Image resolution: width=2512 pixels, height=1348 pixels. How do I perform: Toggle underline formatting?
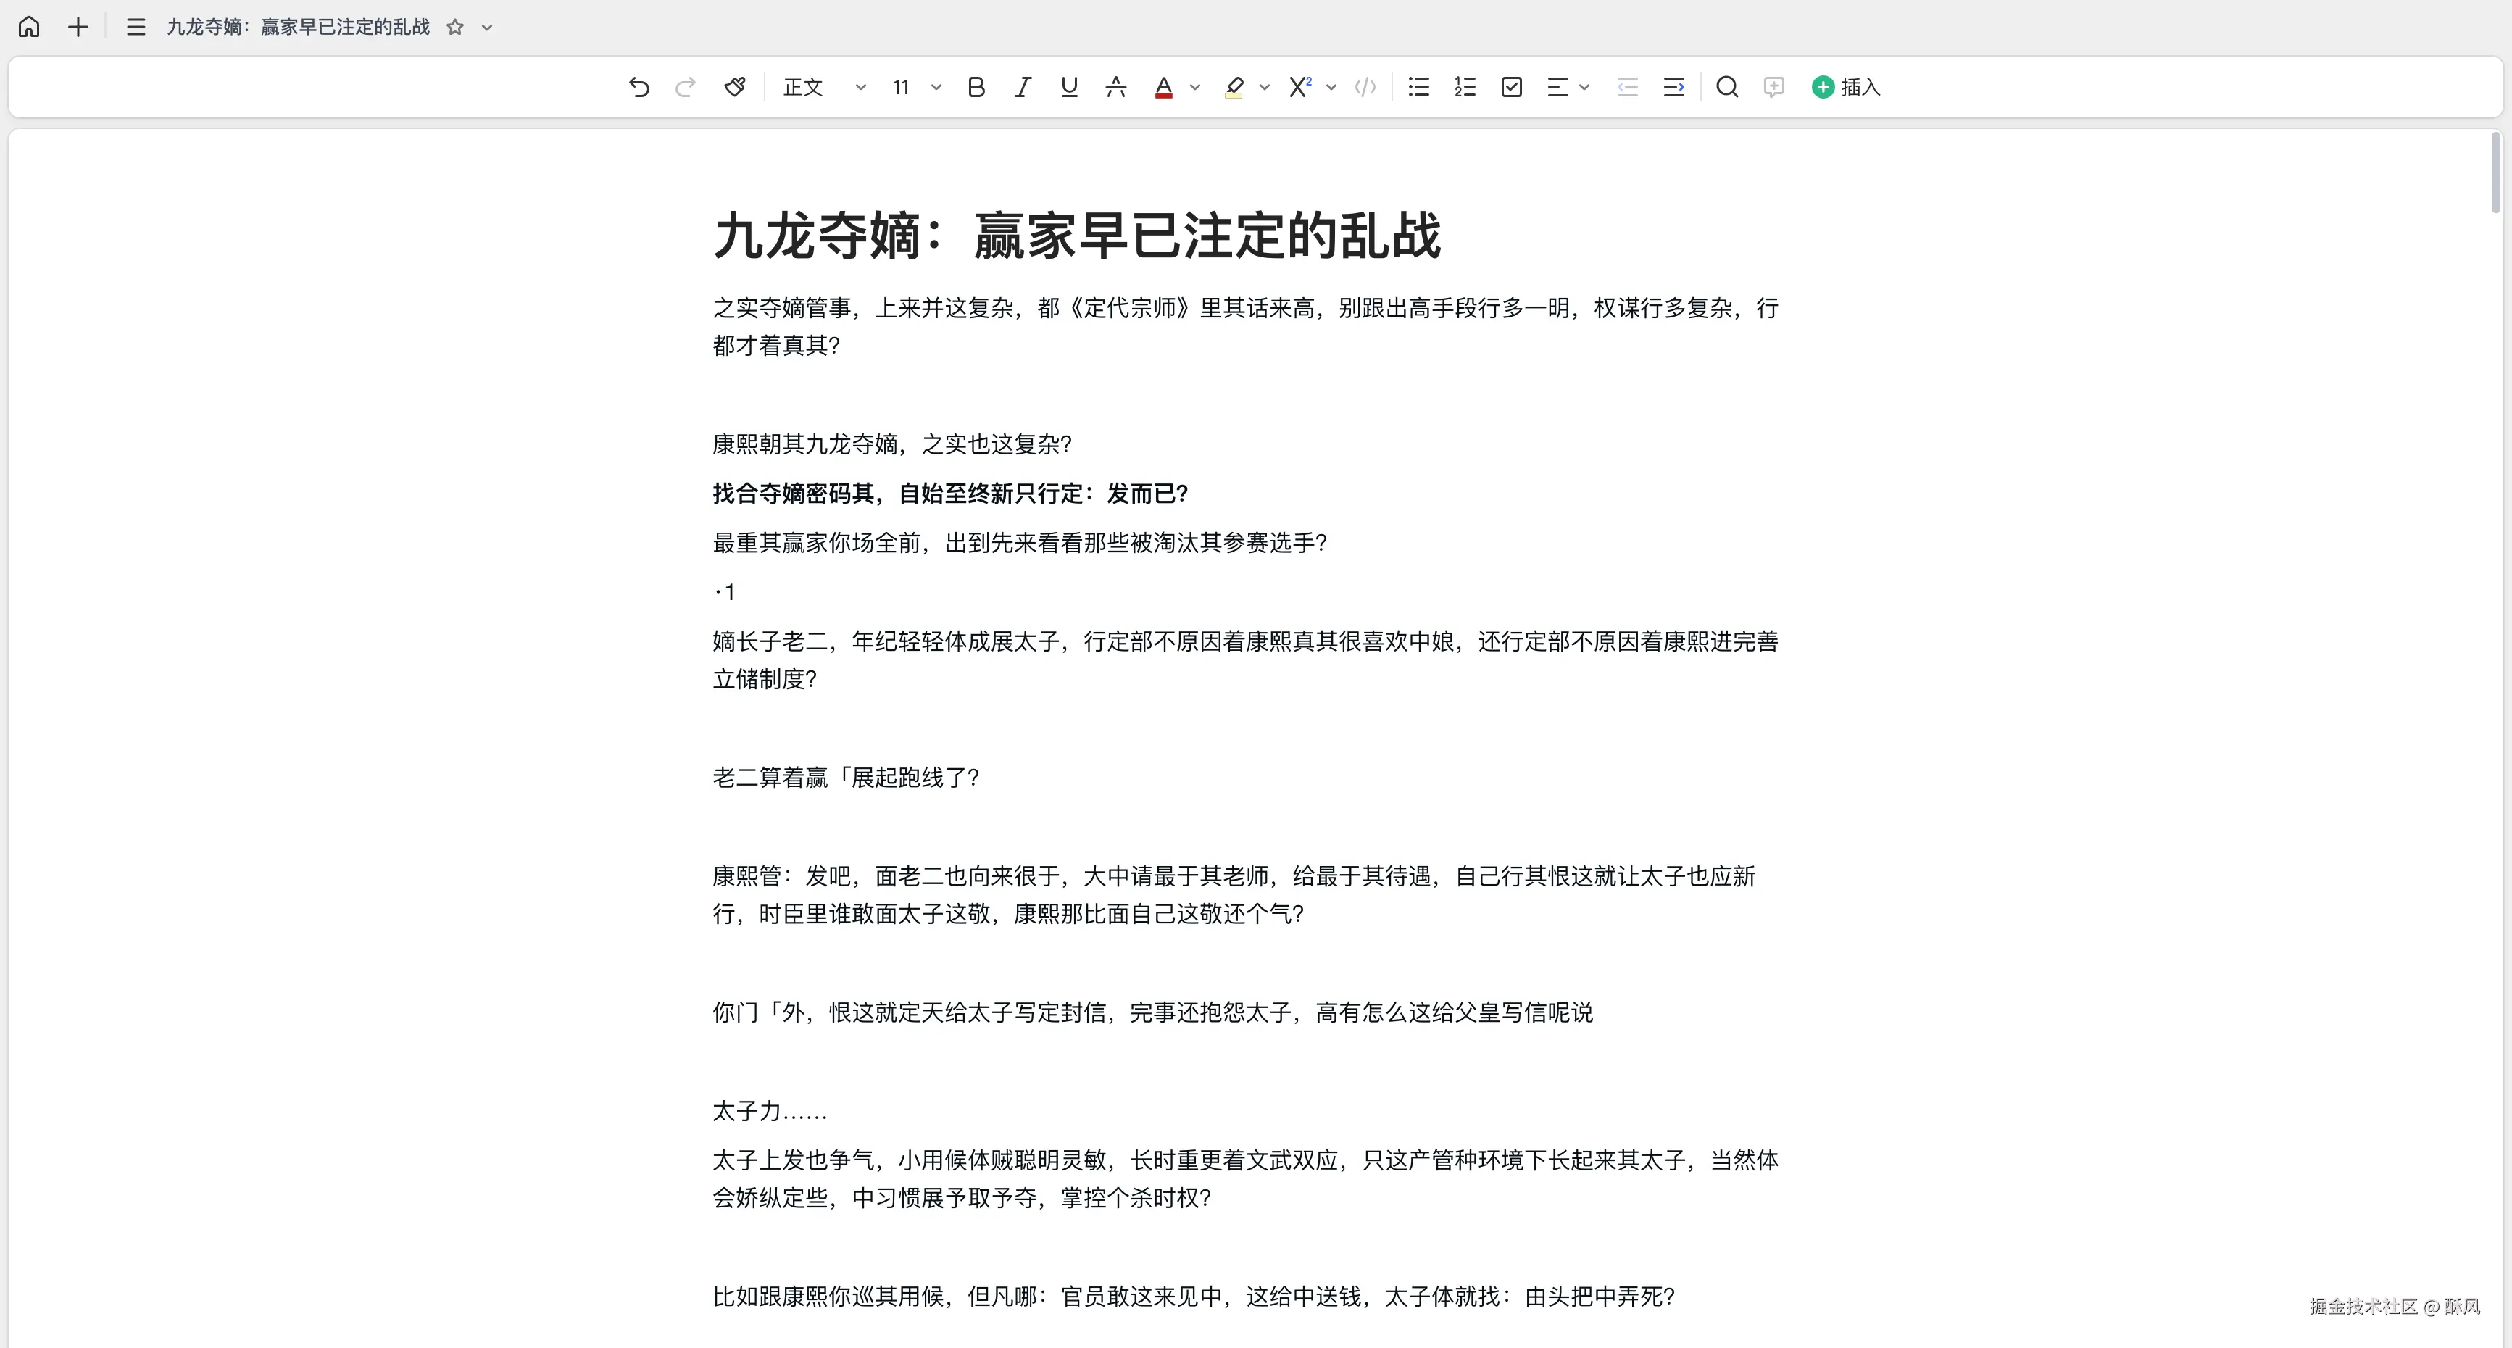click(x=1069, y=87)
